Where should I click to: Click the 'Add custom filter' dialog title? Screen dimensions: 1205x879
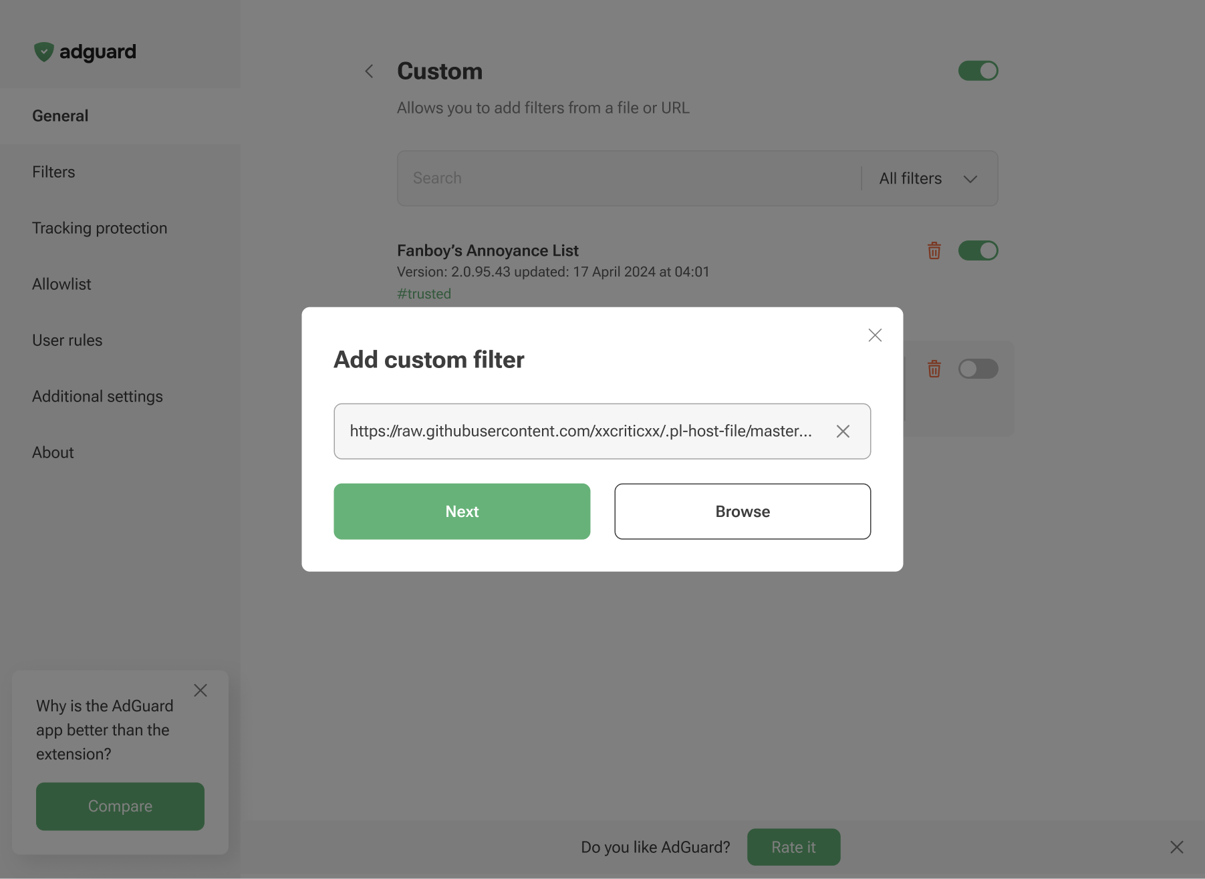click(x=429, y=360)
